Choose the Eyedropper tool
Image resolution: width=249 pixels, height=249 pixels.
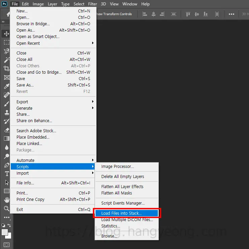click(x=6, y=86)
